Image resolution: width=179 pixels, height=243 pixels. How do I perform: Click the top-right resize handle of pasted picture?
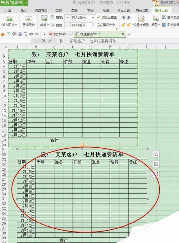(147, 149)
